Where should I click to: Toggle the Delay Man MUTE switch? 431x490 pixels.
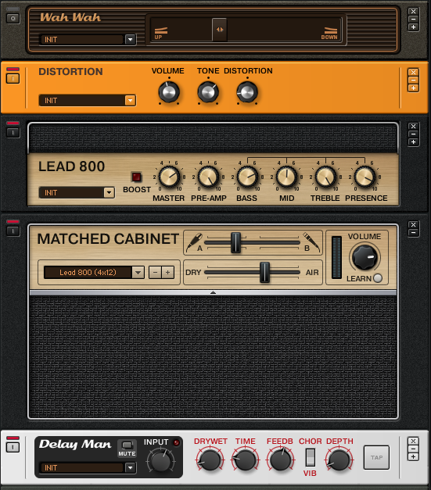coord(127,445)
